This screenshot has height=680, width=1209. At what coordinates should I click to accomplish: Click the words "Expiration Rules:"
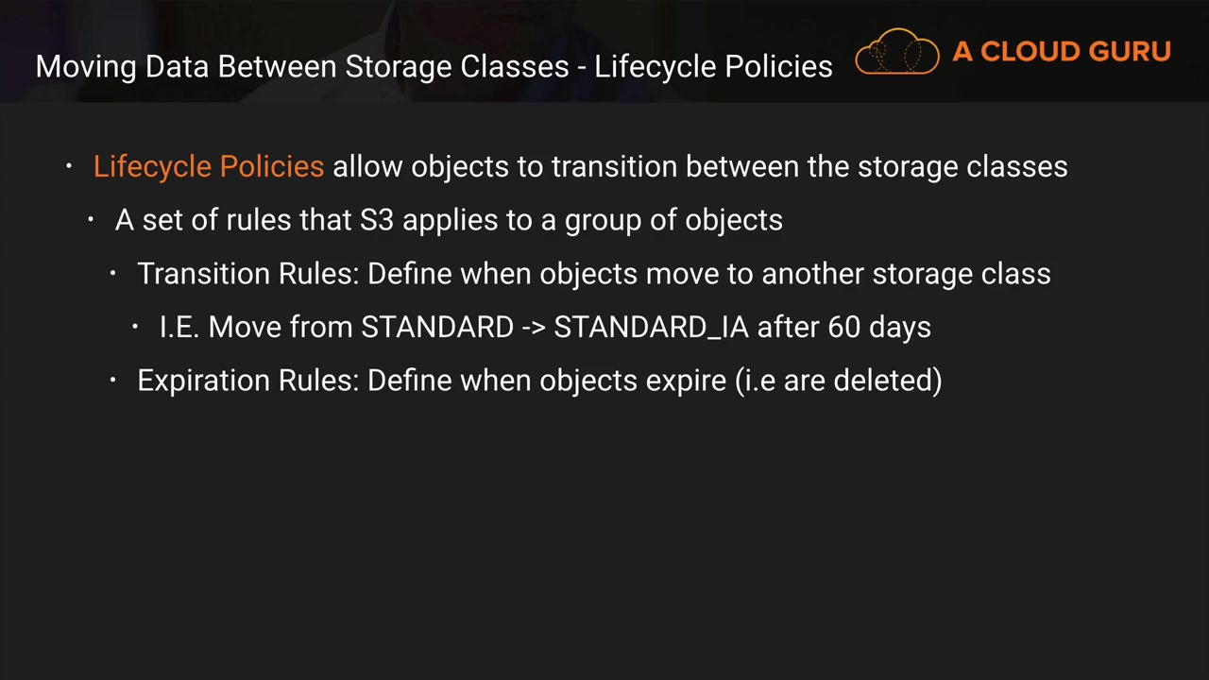[247, 381]
